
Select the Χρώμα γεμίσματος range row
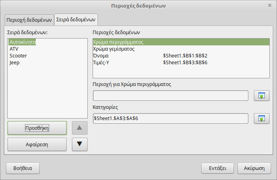click(114, 49)
